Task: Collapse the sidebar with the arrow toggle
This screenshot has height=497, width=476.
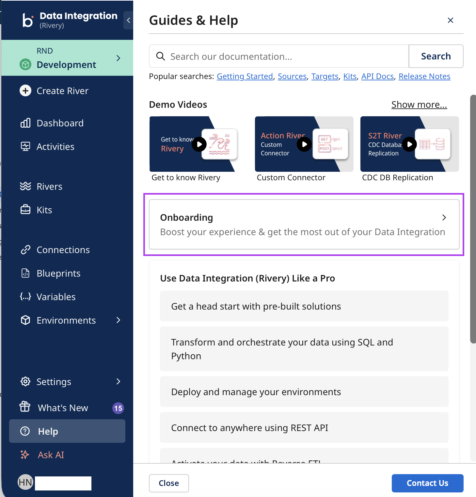Action: click(128, 20)
